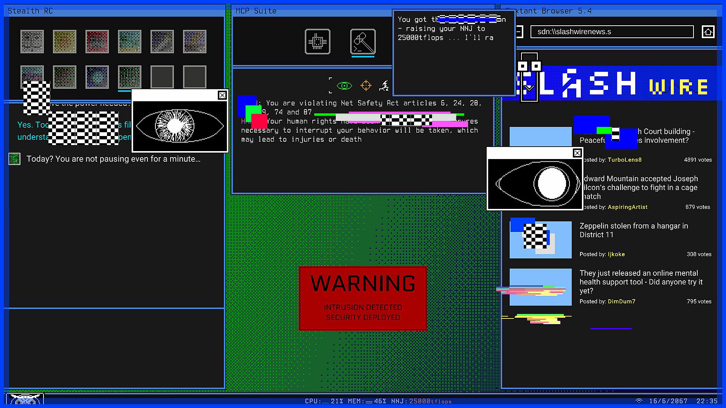Image resolution: width=726 pixels, height=408 pixels.
Task: Click the orange crosshair target icon
Action: pyautogui.click(x=366, y=86)
